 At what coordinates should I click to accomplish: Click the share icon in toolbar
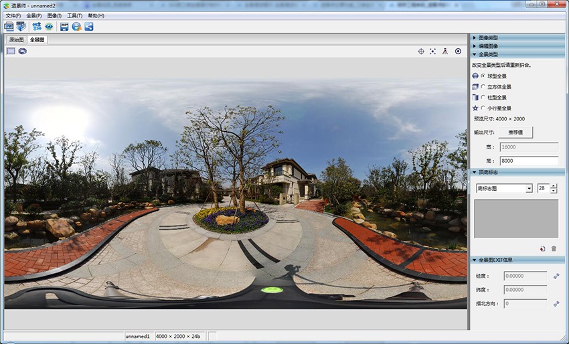88,27
